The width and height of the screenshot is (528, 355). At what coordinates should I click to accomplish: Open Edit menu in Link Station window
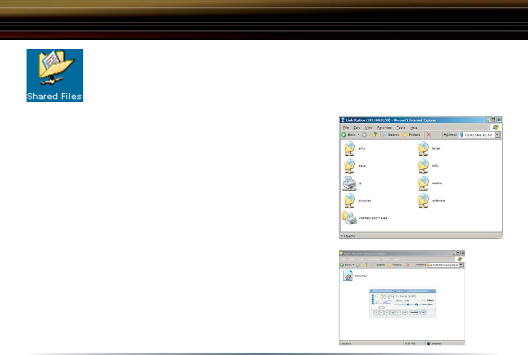point(357,128)
